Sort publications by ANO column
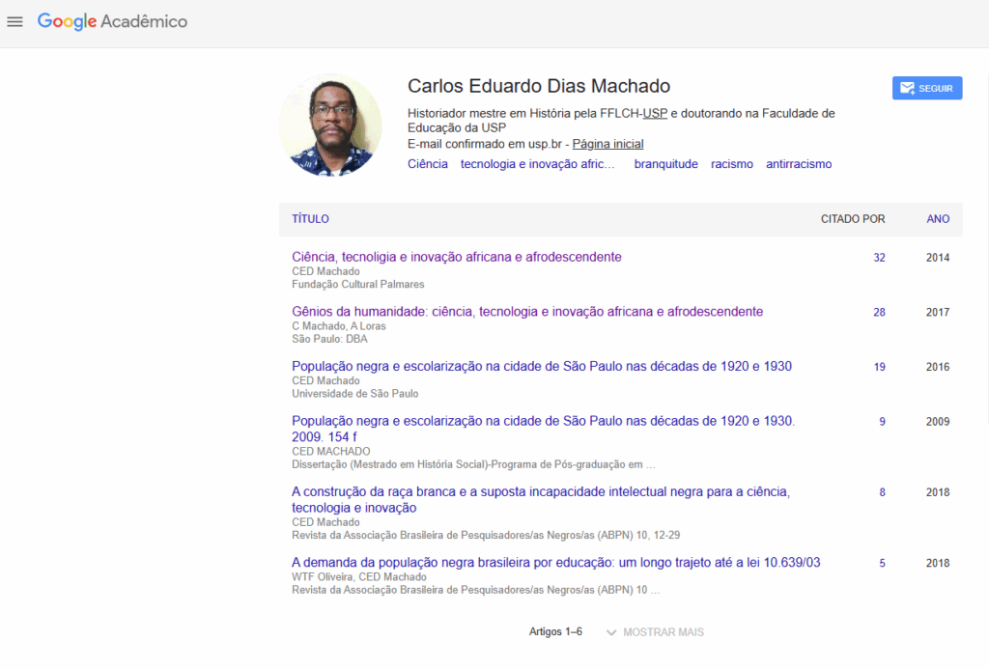This screenshot has height=669, width=989. pyautogui.click(x=938, y=219)
